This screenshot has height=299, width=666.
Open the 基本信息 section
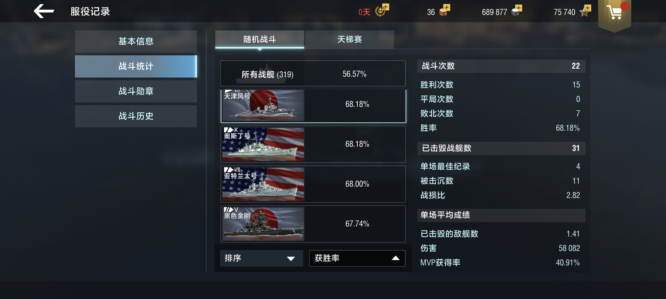pos(136,41)
